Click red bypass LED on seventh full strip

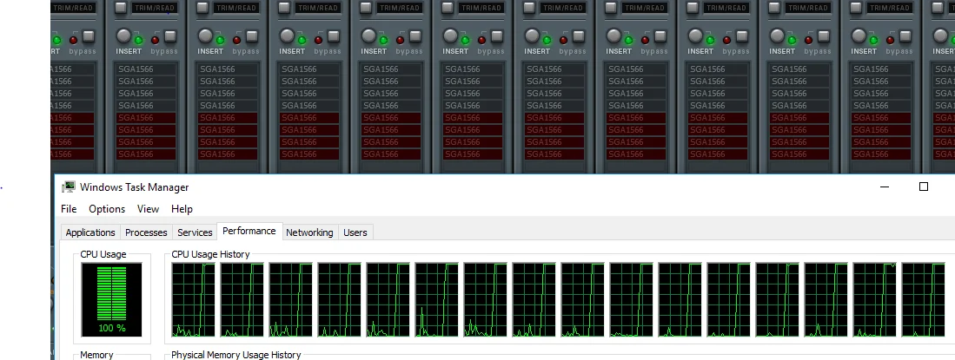point(645,40)
